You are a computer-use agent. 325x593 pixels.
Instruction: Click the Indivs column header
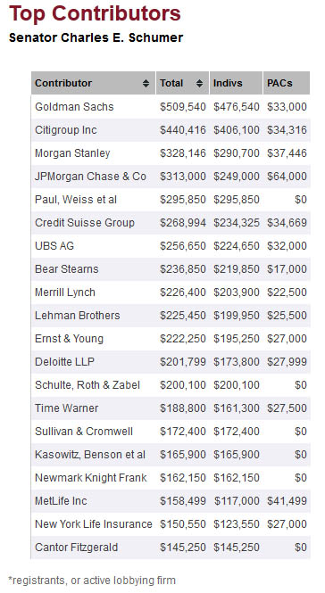click(236, 83)
